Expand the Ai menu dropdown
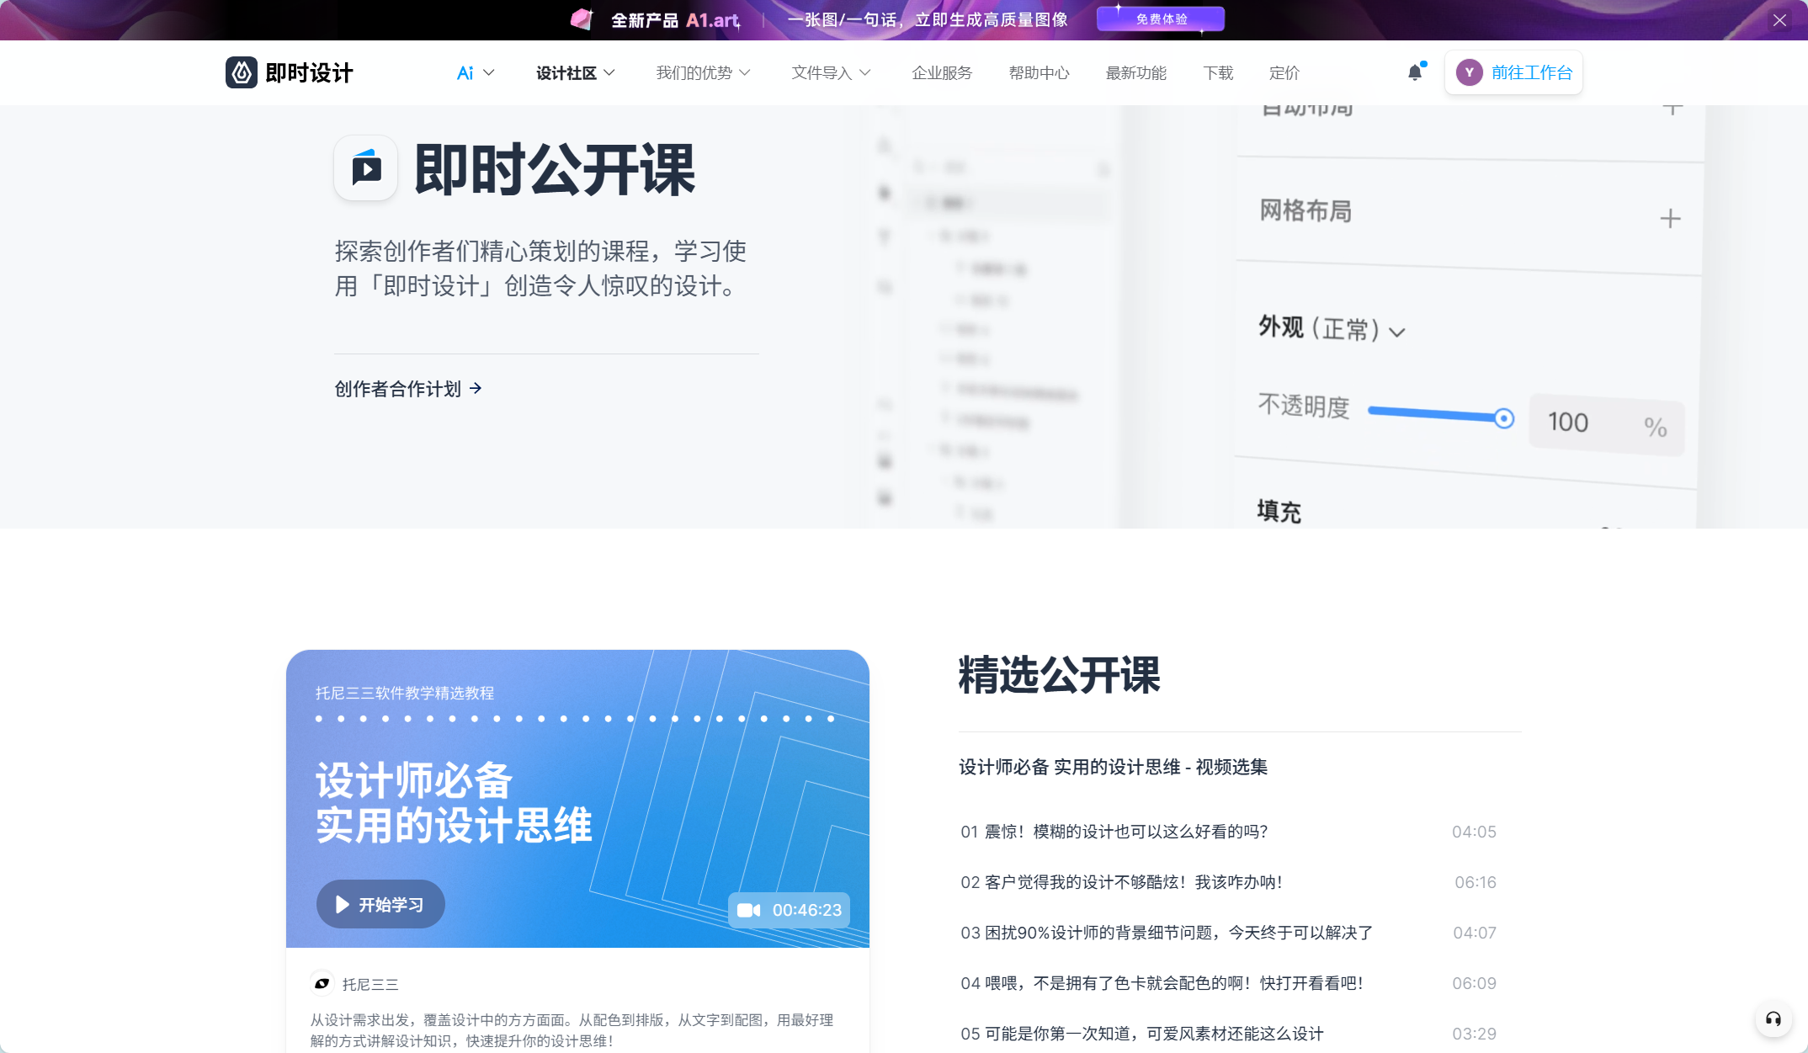The image size is (1808, 1053). pyautogui.click(x=476, y=73)
